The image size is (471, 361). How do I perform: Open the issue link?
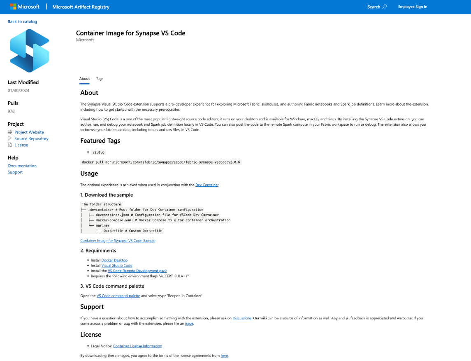point(189,323)
